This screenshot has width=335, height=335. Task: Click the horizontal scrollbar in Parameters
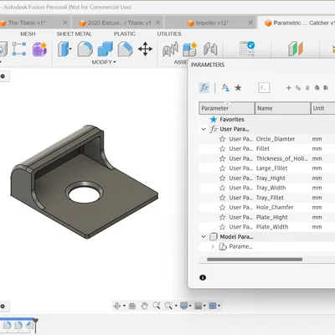(x=255, y=260)
